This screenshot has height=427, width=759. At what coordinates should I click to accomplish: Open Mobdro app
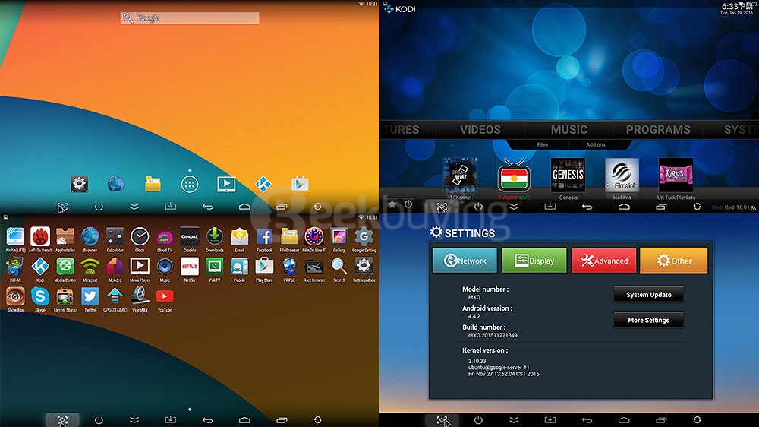point(115,270)
